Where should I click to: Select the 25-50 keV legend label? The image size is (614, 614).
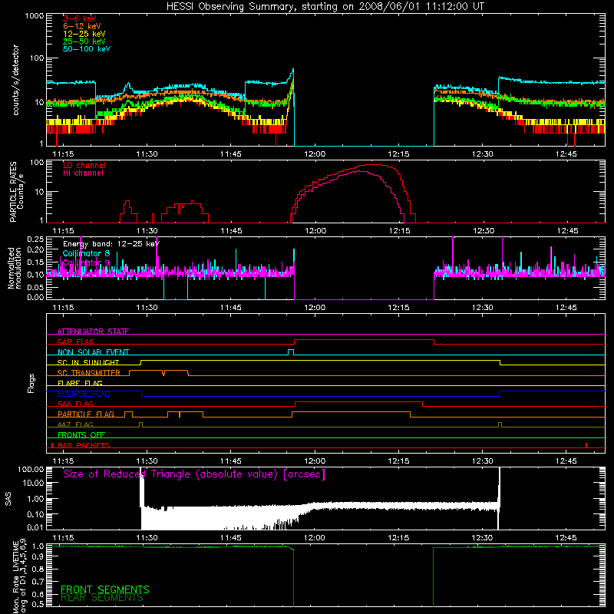(x=84, y=41)
